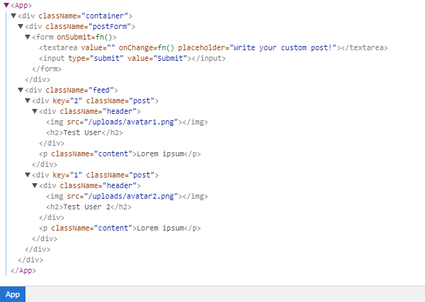Select second Lorem ipsum content paragraph

pos(120,228)
